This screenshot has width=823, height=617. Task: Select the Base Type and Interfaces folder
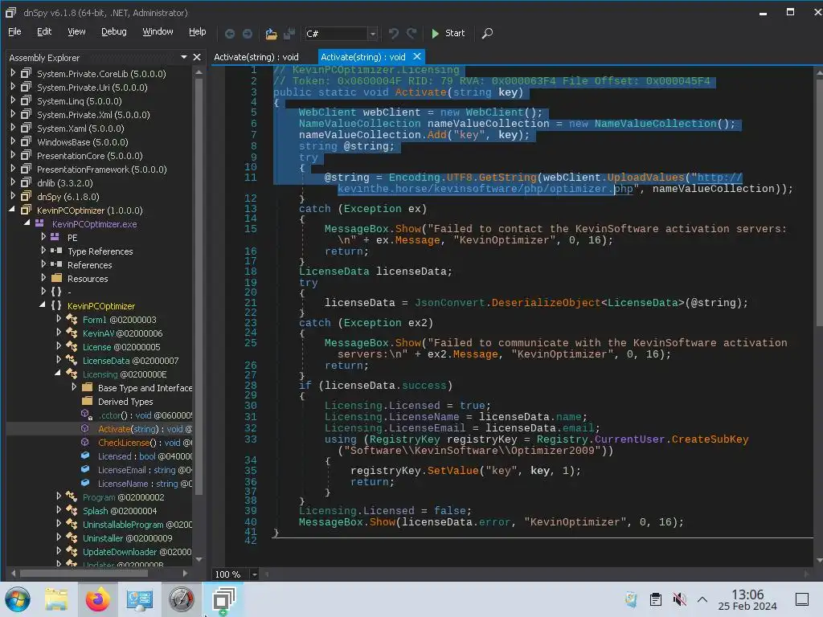coord(145,388)
